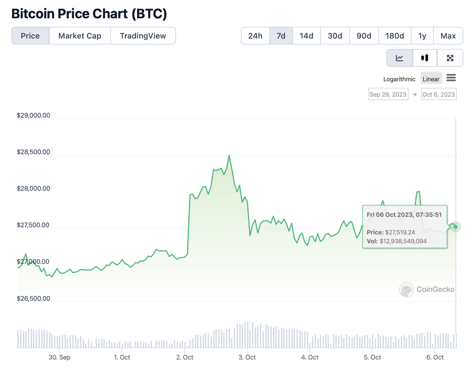Screen dimensions: 472x369
Task: Select the line chart view icon
Action: pos(400,58)
